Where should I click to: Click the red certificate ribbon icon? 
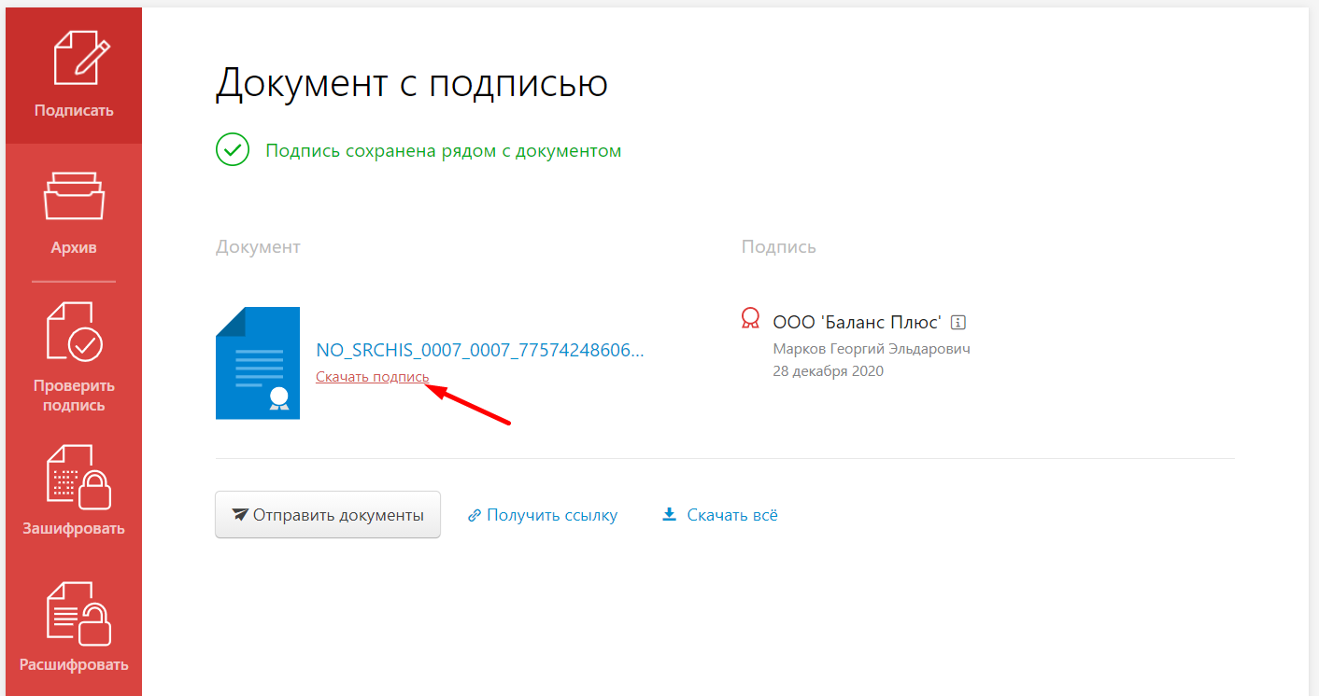pos(749,320)
